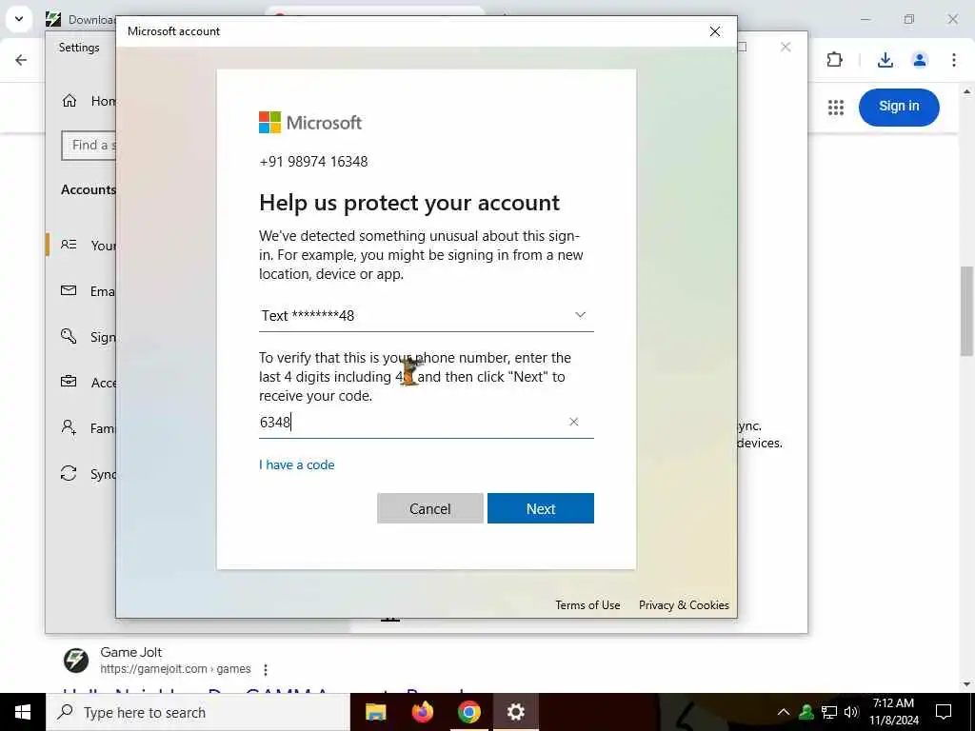Select Your info icon in Settings

69,245
